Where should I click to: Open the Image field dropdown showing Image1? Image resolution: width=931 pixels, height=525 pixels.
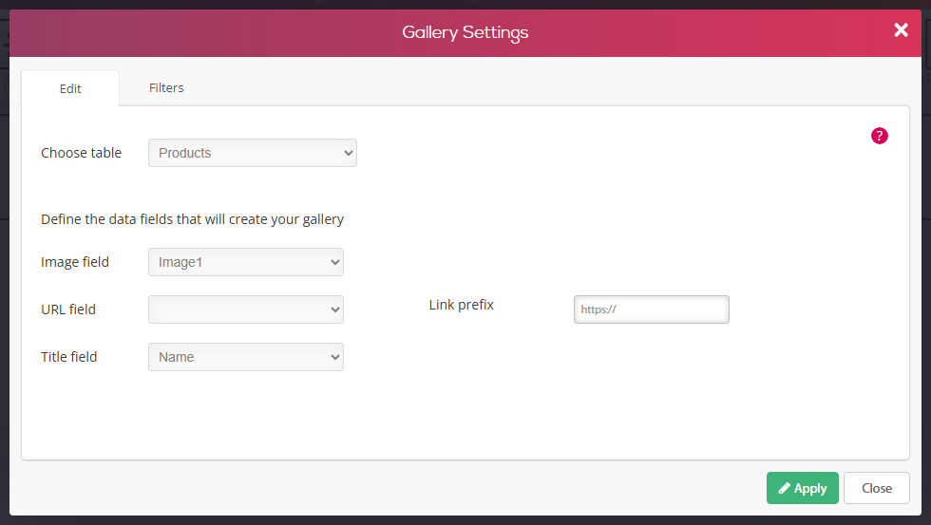246,262
